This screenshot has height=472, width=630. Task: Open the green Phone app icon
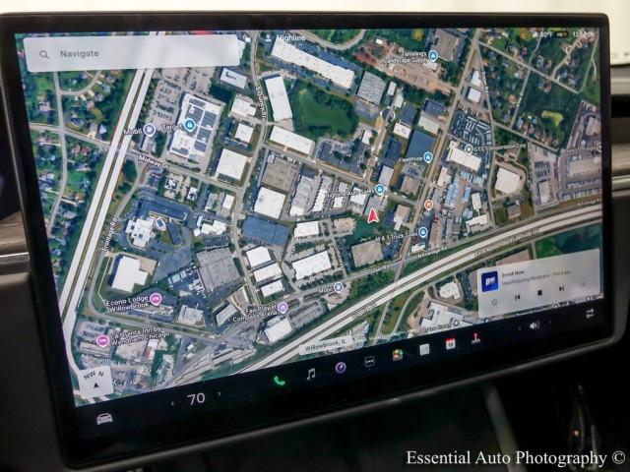click(279, 379)
